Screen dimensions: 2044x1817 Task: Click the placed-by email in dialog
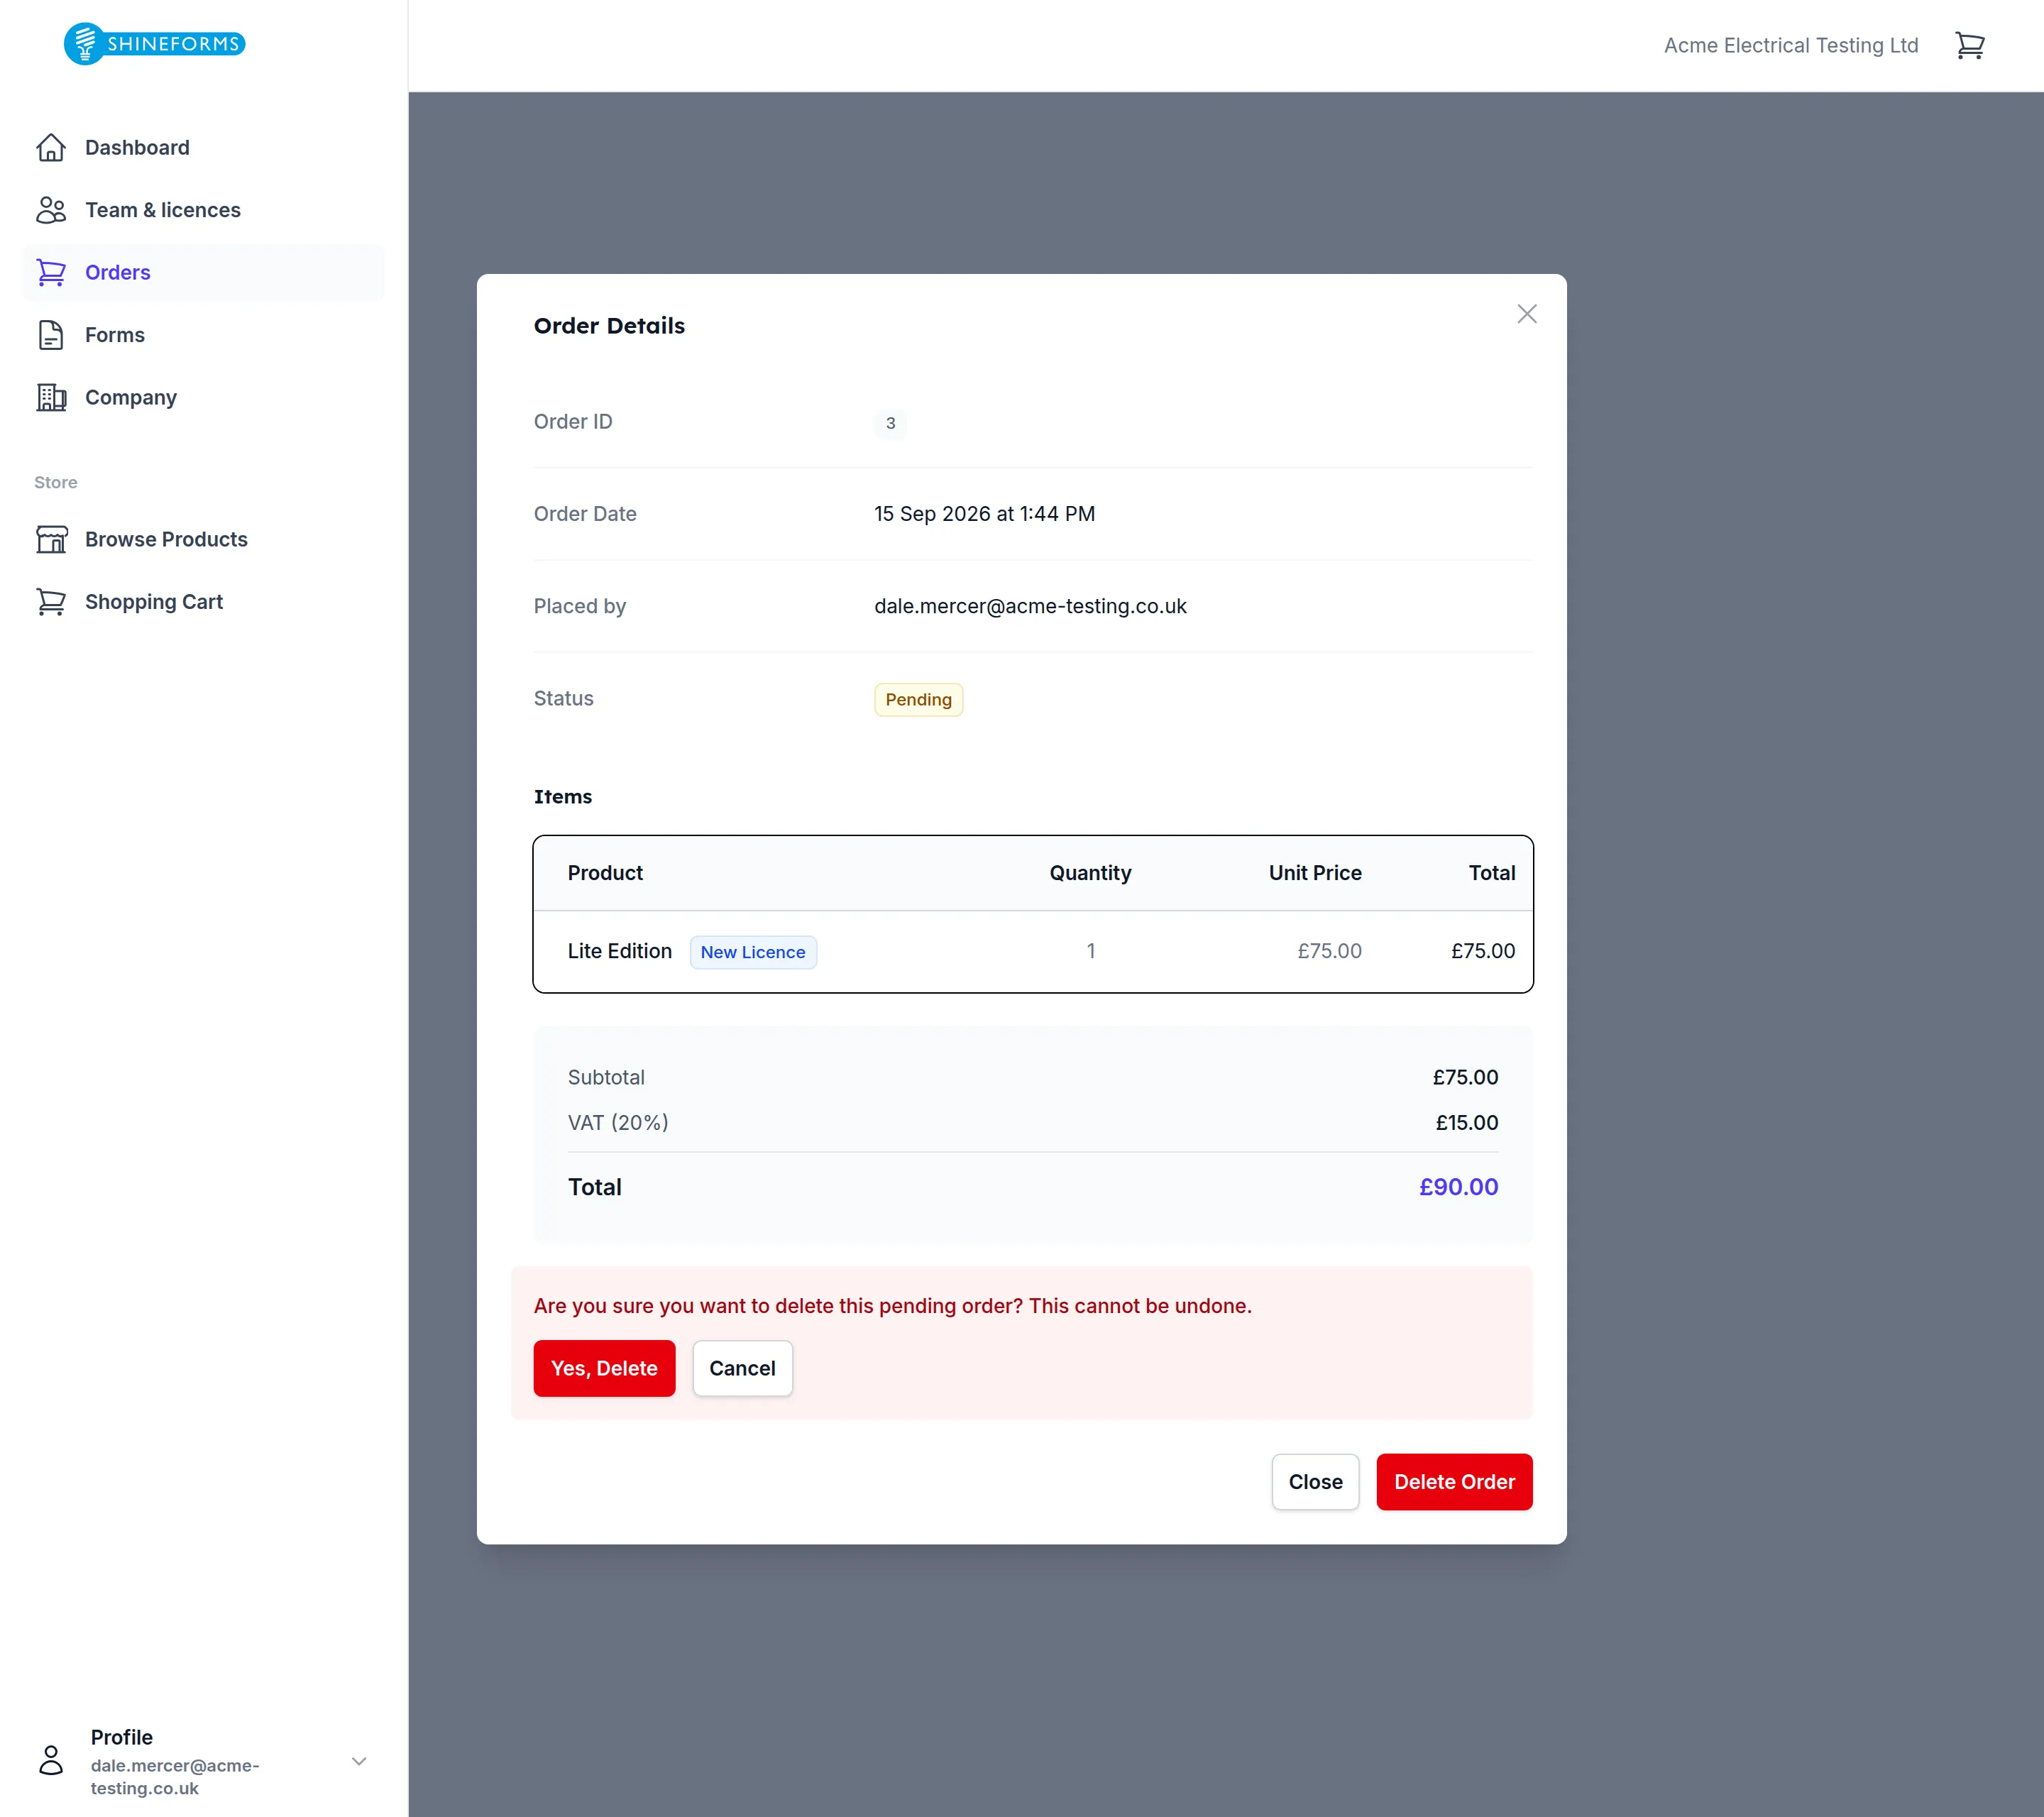pos(1030,606)
